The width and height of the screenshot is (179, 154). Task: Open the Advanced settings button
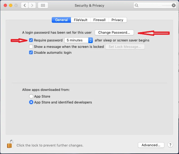point(151,145)
